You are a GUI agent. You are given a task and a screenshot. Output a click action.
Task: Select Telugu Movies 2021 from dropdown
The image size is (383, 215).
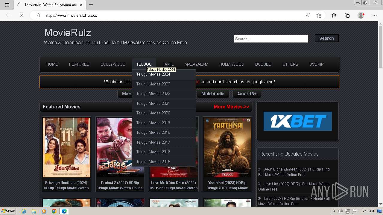tap(164, 103)
